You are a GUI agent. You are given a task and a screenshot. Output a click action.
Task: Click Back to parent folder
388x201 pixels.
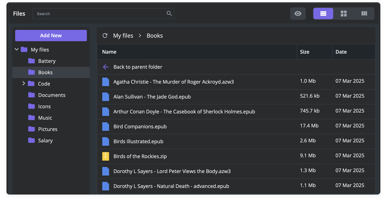[138, 67]
